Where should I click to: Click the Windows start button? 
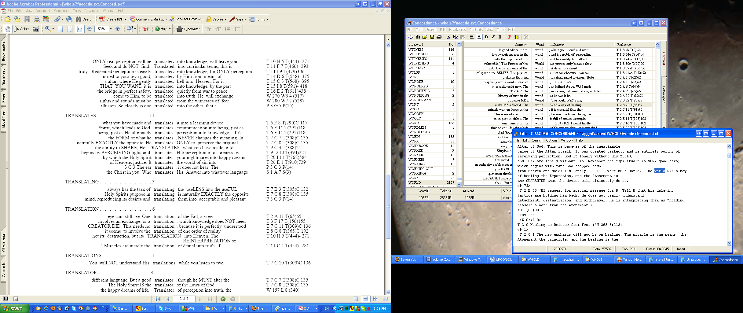[x=15, y=308]
